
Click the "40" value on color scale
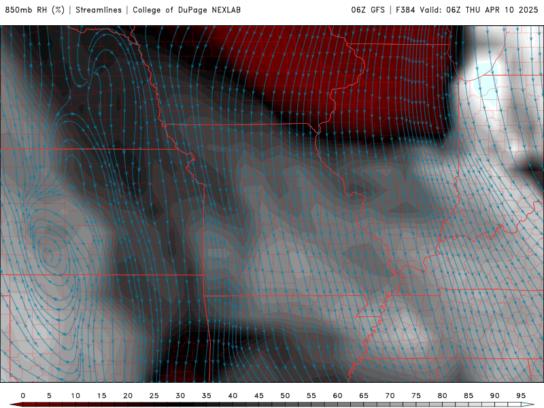coord(233,396)
